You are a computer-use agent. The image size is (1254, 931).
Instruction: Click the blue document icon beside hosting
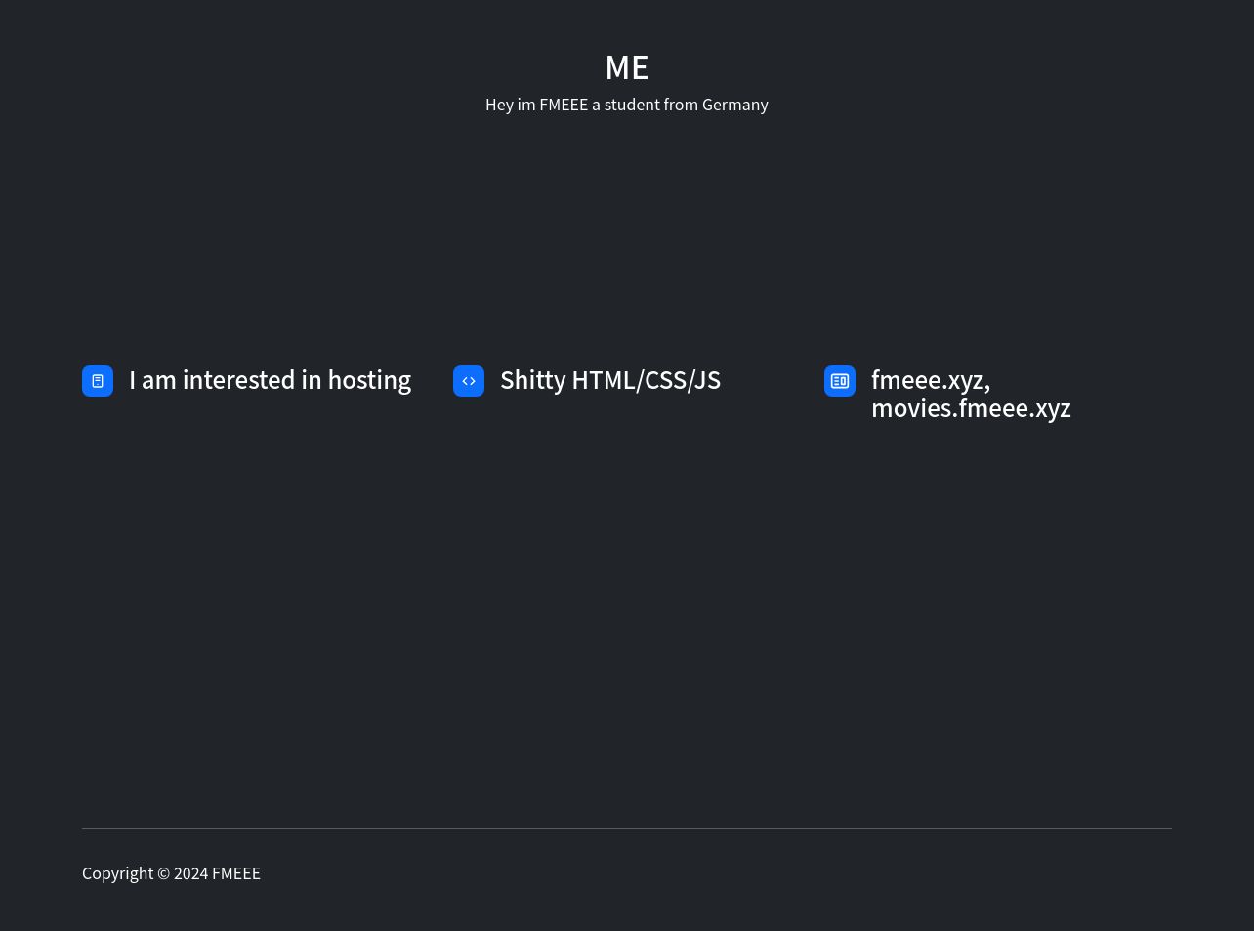pos(98,381)
